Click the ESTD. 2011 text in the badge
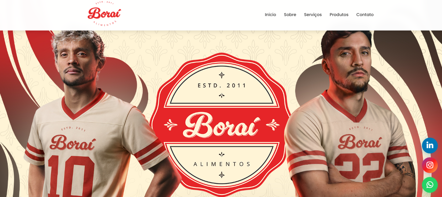 click(x=222, y=86)
